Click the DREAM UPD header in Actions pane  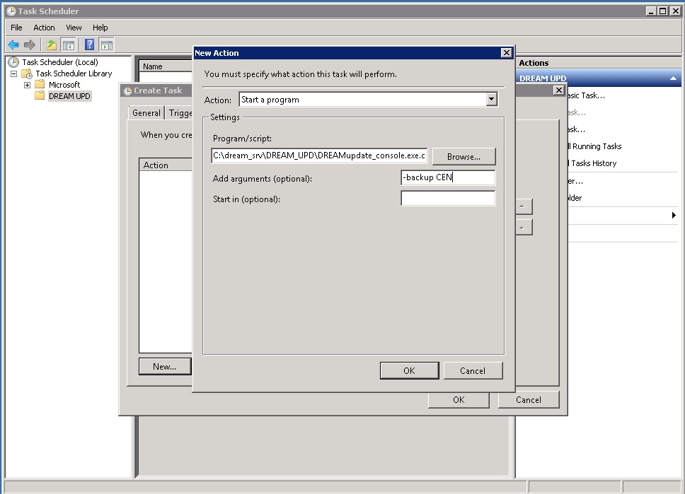(599, 78)
